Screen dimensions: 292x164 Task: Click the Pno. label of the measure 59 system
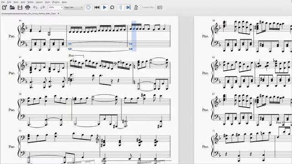205,36
